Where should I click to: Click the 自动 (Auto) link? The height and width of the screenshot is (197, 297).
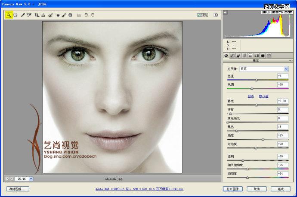(251, 96)
